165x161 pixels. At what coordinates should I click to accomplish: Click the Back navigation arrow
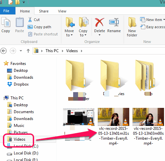click(x=4, y=51)
